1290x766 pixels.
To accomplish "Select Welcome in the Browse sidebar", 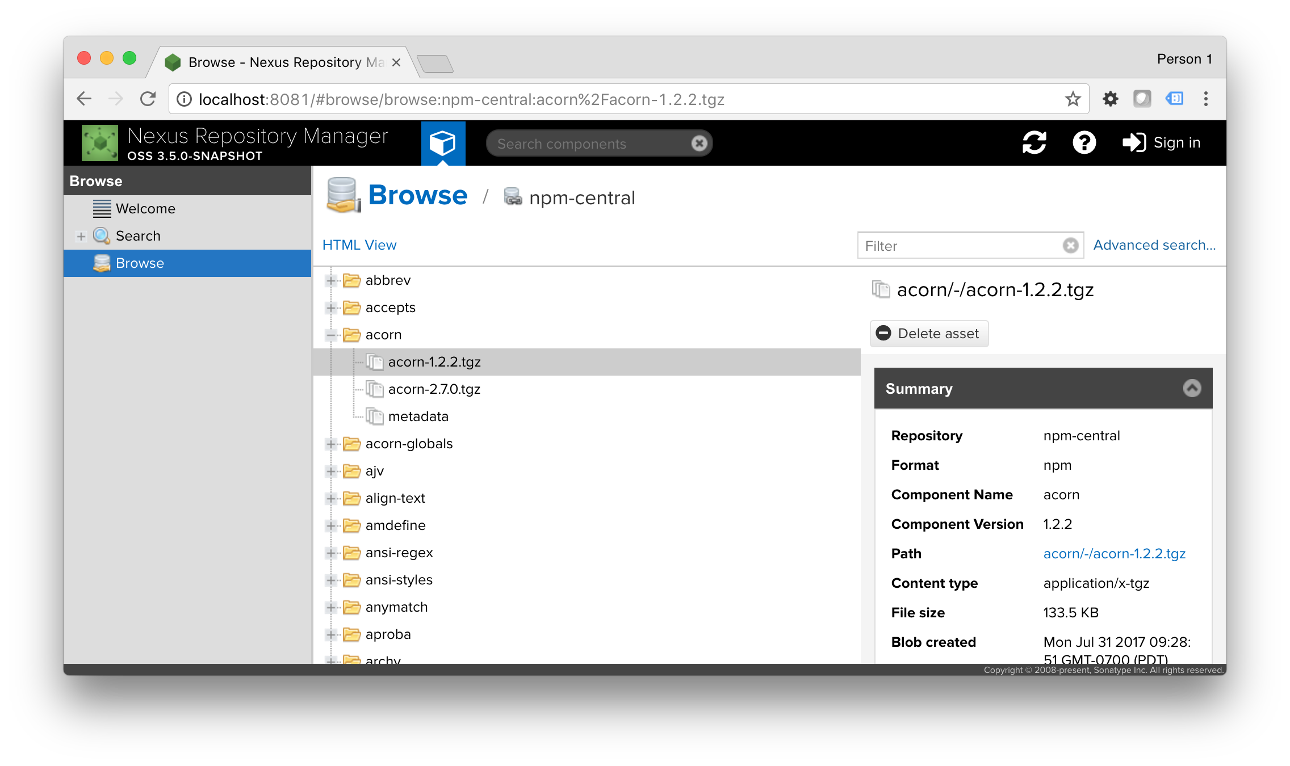I will pyautogui.click(x=145, y=209).
